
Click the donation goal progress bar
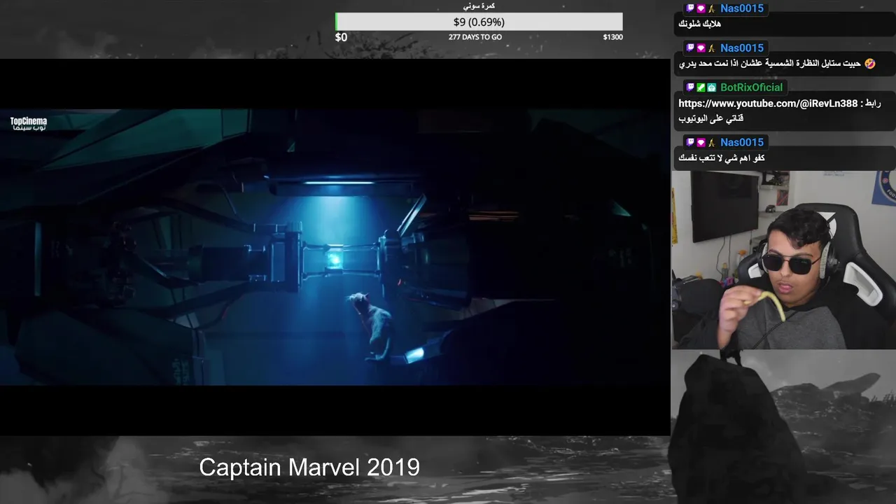(x=479, y=22)
